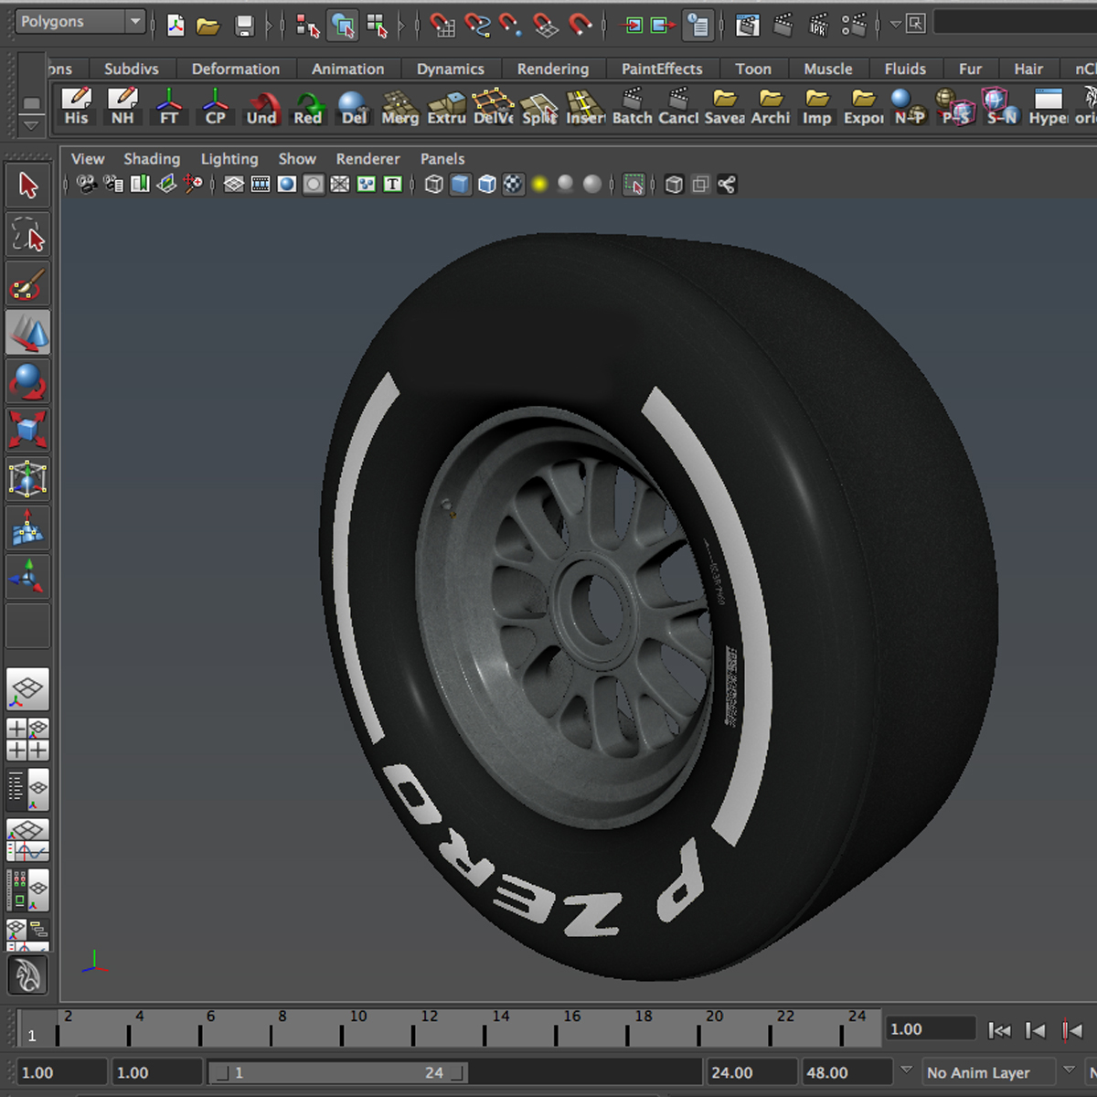Click the Redo shelf button

point(308,108)
